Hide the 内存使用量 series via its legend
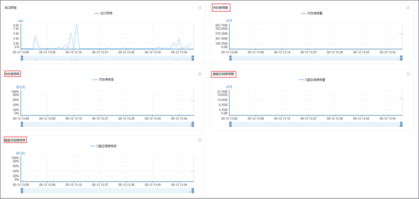 coord(312,13)
